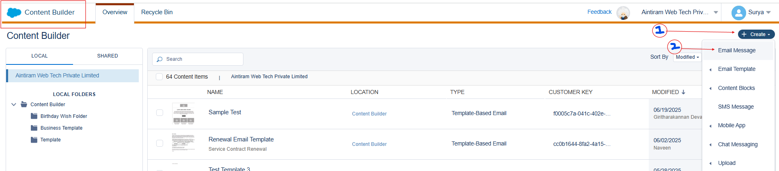Check the Sample Test row checkbox

point(159,113)
